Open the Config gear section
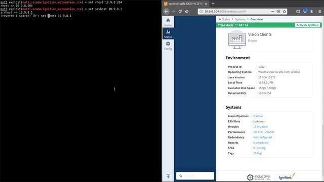Viewport: 324px width, 182px height. click(x=168, y=45)
